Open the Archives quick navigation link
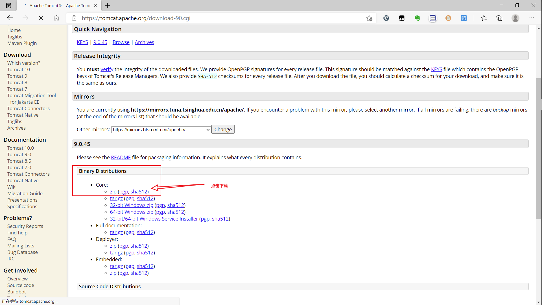542x305 pixels. pos(144,42)
